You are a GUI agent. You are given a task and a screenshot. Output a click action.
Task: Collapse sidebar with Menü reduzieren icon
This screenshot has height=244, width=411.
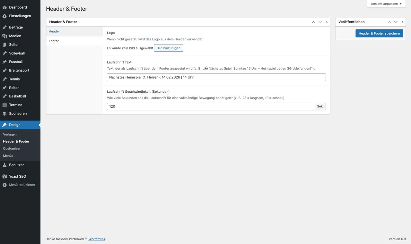(x=4, y=185)
